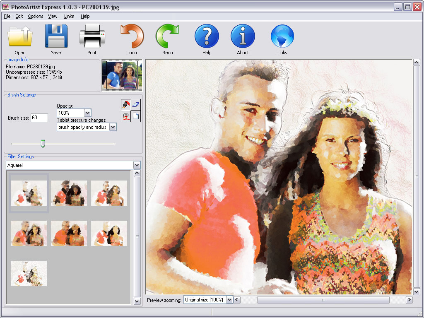Click the "Dimensions: 807 x 571, 24bit" text
Viewport: 424px width, 318px height.
34,77
